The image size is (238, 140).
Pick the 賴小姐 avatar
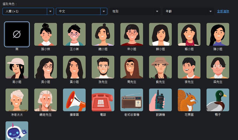pos(189,34)
